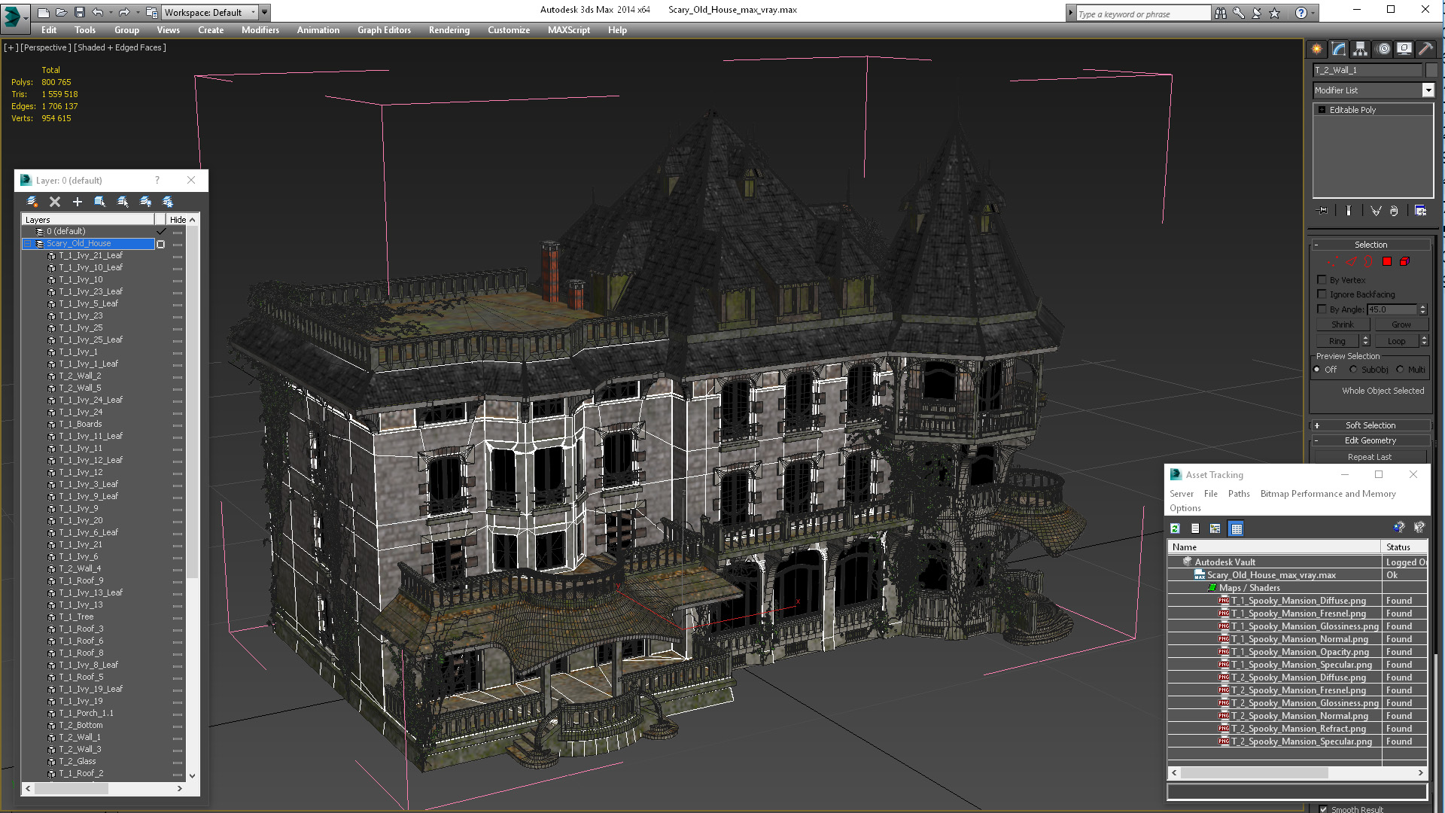The width and height of the screenshot is (1445, 813).
Task: Click the Save File icon
Action: [x=79, y=12]
